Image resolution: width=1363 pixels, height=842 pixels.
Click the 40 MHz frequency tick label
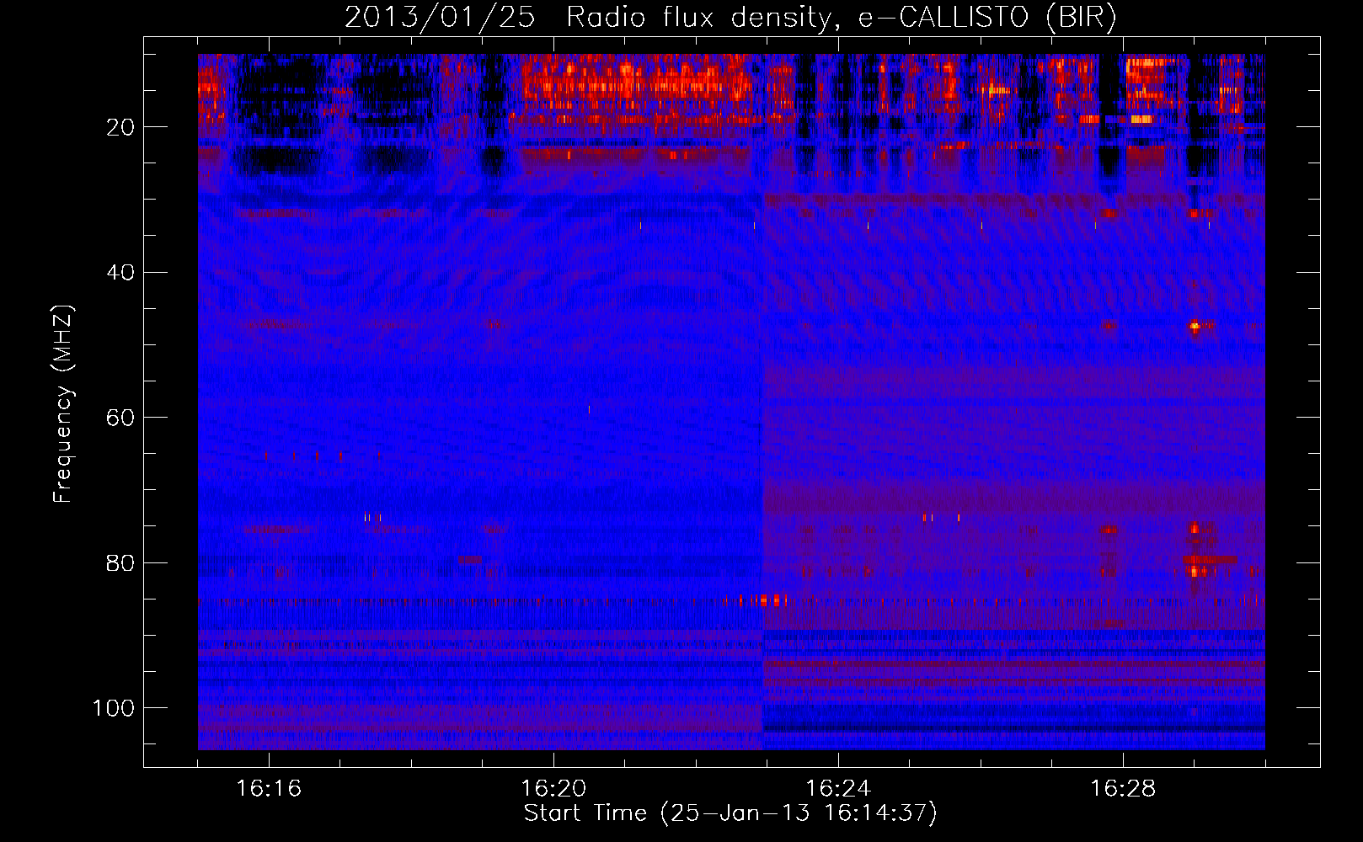(x=120, y=273)
